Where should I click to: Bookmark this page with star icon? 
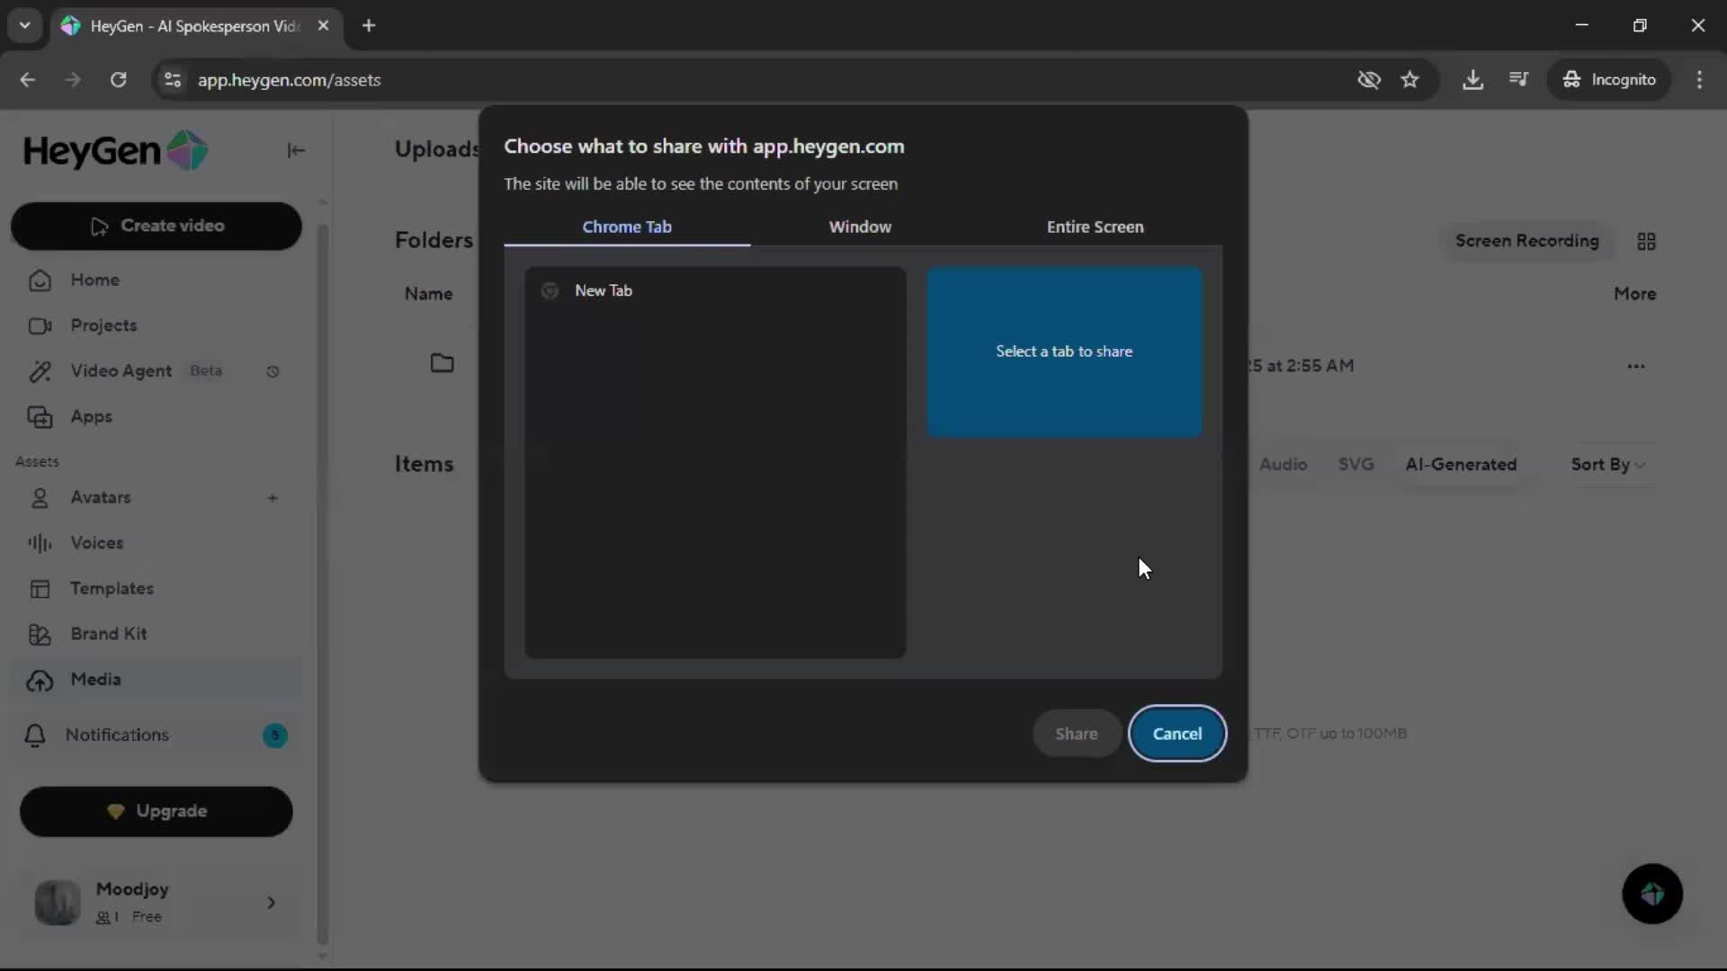1409,79
